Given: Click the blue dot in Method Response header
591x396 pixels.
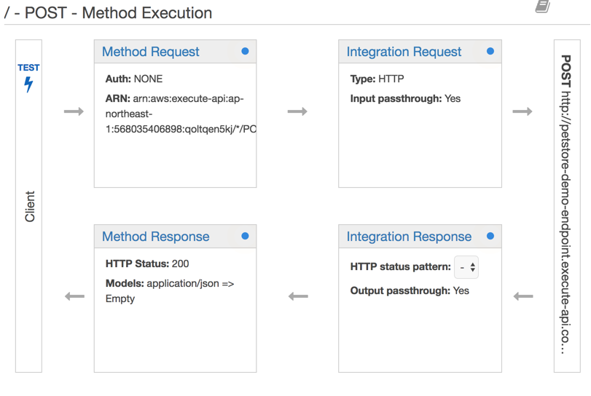Looking at the screenshot, I should (x=245, y=236).
